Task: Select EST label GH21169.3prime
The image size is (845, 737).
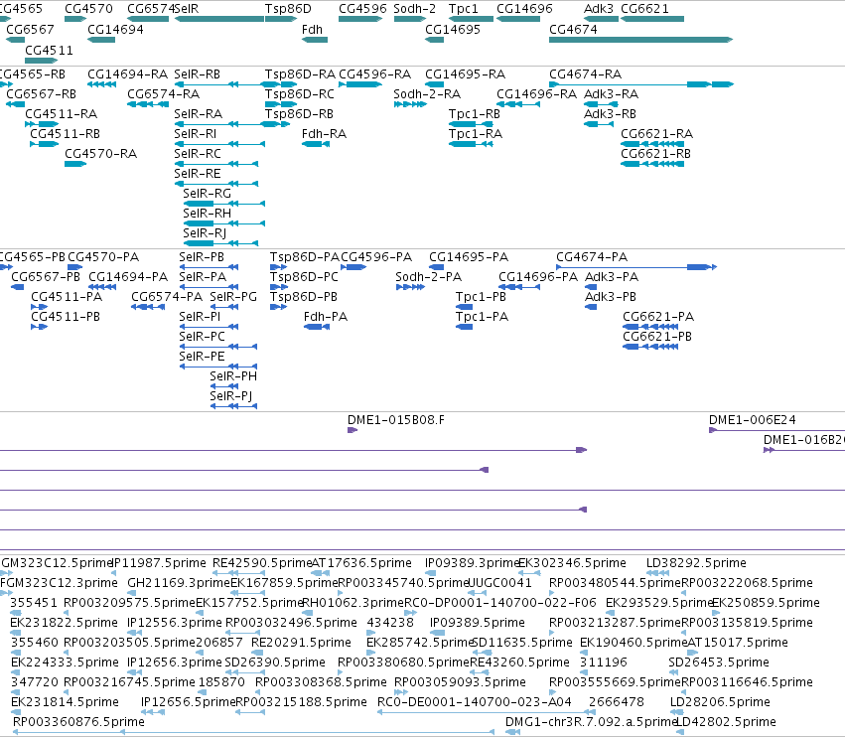Action: [179, 583]
